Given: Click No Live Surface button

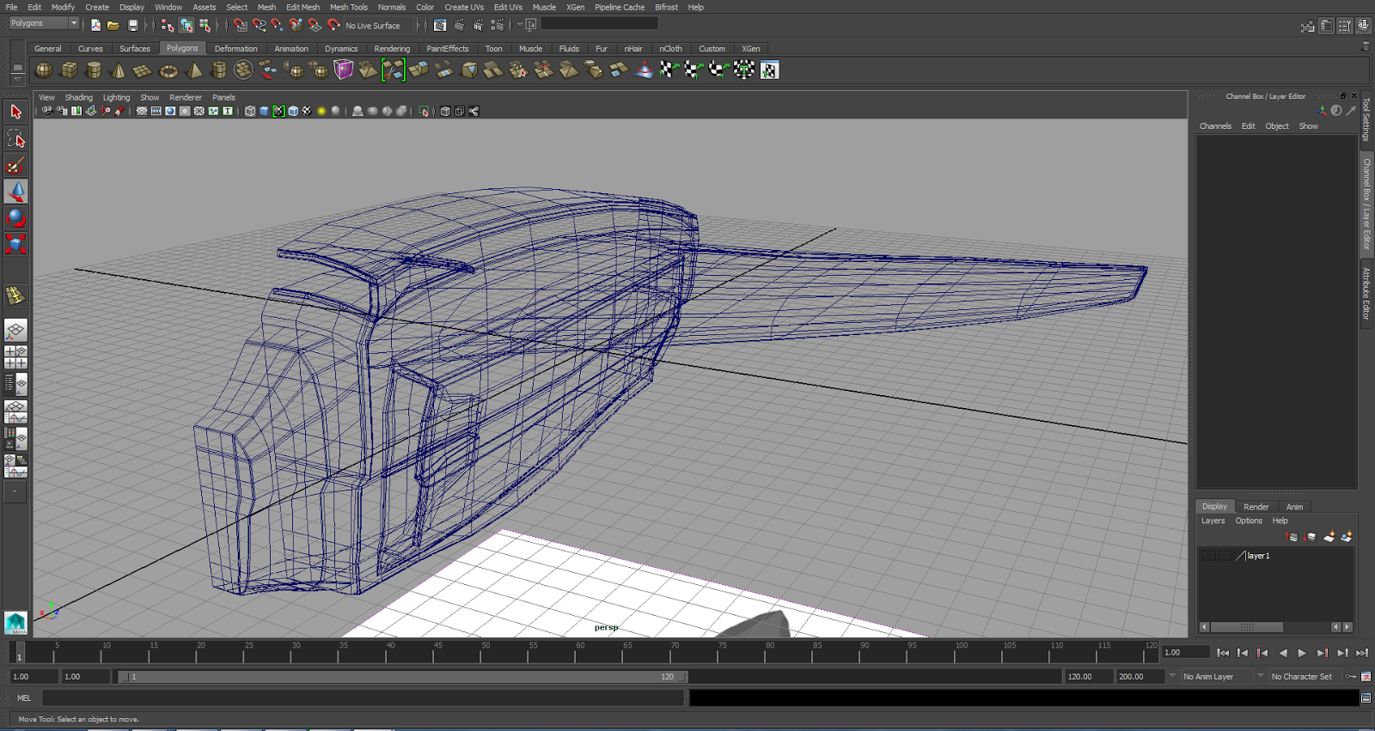Looking at the screenshot, I should coord(380,26).
